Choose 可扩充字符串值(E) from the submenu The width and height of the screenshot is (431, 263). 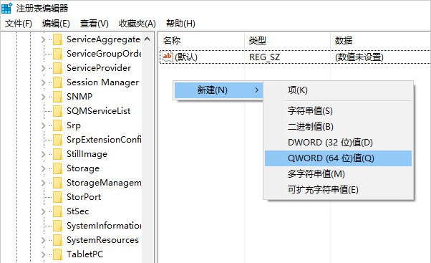point(338,190)
